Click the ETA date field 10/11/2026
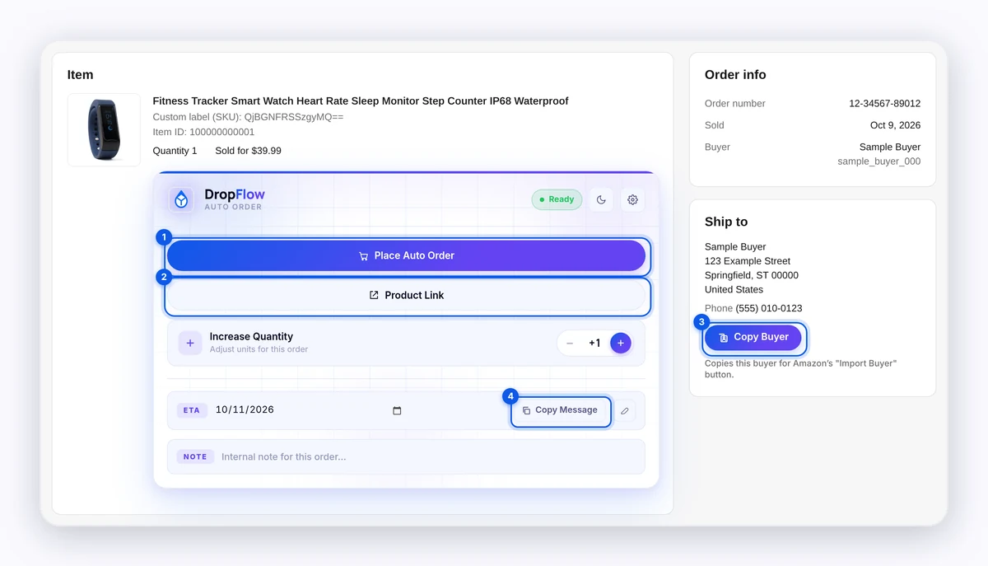The height and width of the screenshot is (566, 988). (309, 410)
